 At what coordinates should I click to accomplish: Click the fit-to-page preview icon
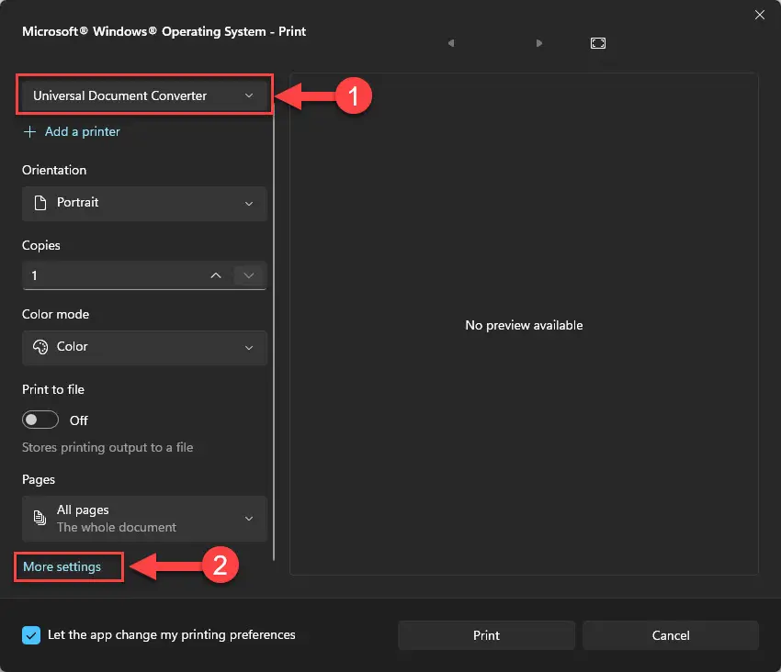tap(598, 43)
